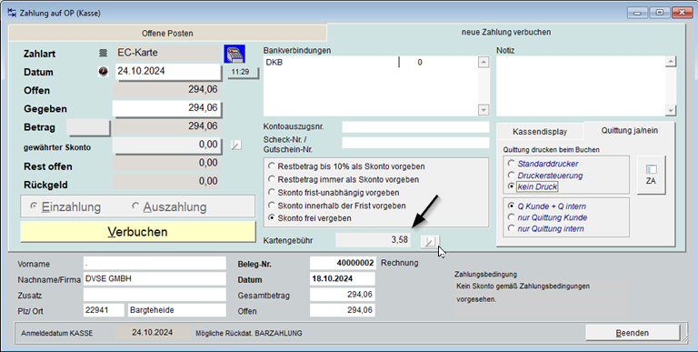Click the Nachname/Firma field DVSE GMBH
Screen dimensions: 698x352
(x=155, y=279)
